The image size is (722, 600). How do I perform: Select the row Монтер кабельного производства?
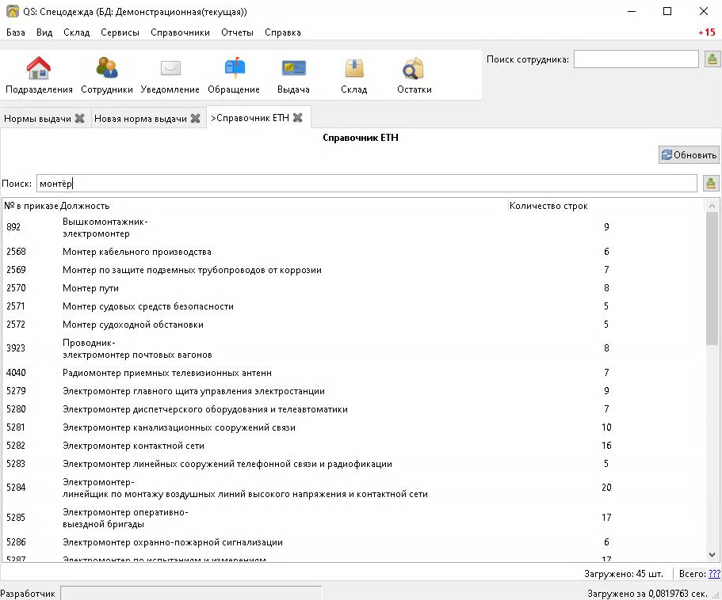pos(353,252)
